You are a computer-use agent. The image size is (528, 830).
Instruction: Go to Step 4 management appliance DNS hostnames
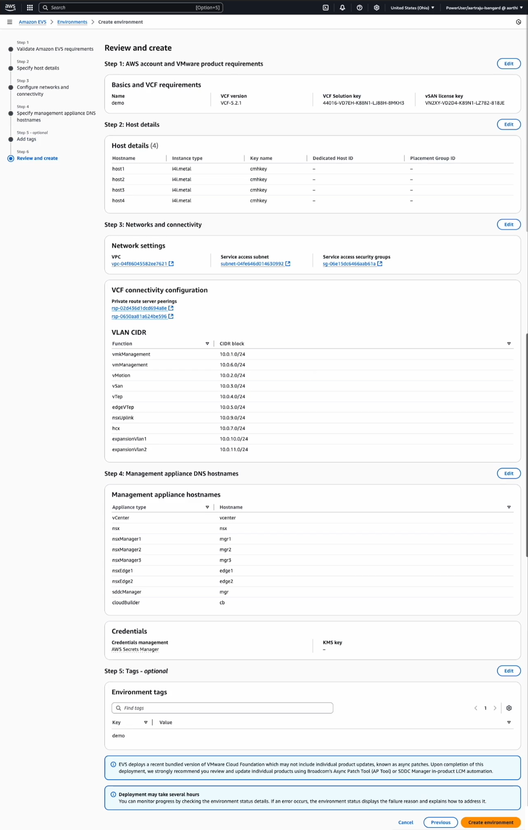56,117
